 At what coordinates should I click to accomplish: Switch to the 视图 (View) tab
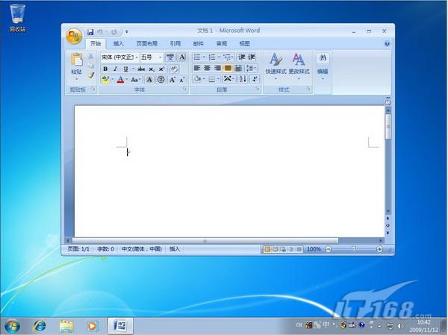[x=245, y=44]
